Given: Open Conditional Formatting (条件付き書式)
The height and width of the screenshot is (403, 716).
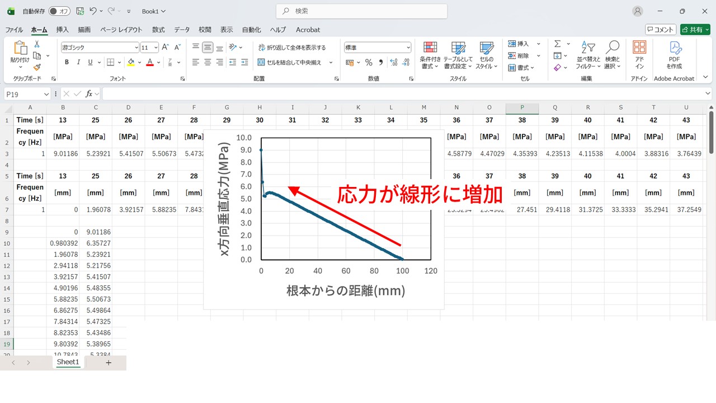Looking at the screenshot, I should click(x=430, y=55).
